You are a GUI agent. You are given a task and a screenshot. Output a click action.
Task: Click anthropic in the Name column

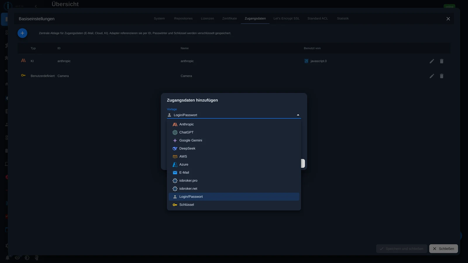pyautogui.click(x=187, y=61)
